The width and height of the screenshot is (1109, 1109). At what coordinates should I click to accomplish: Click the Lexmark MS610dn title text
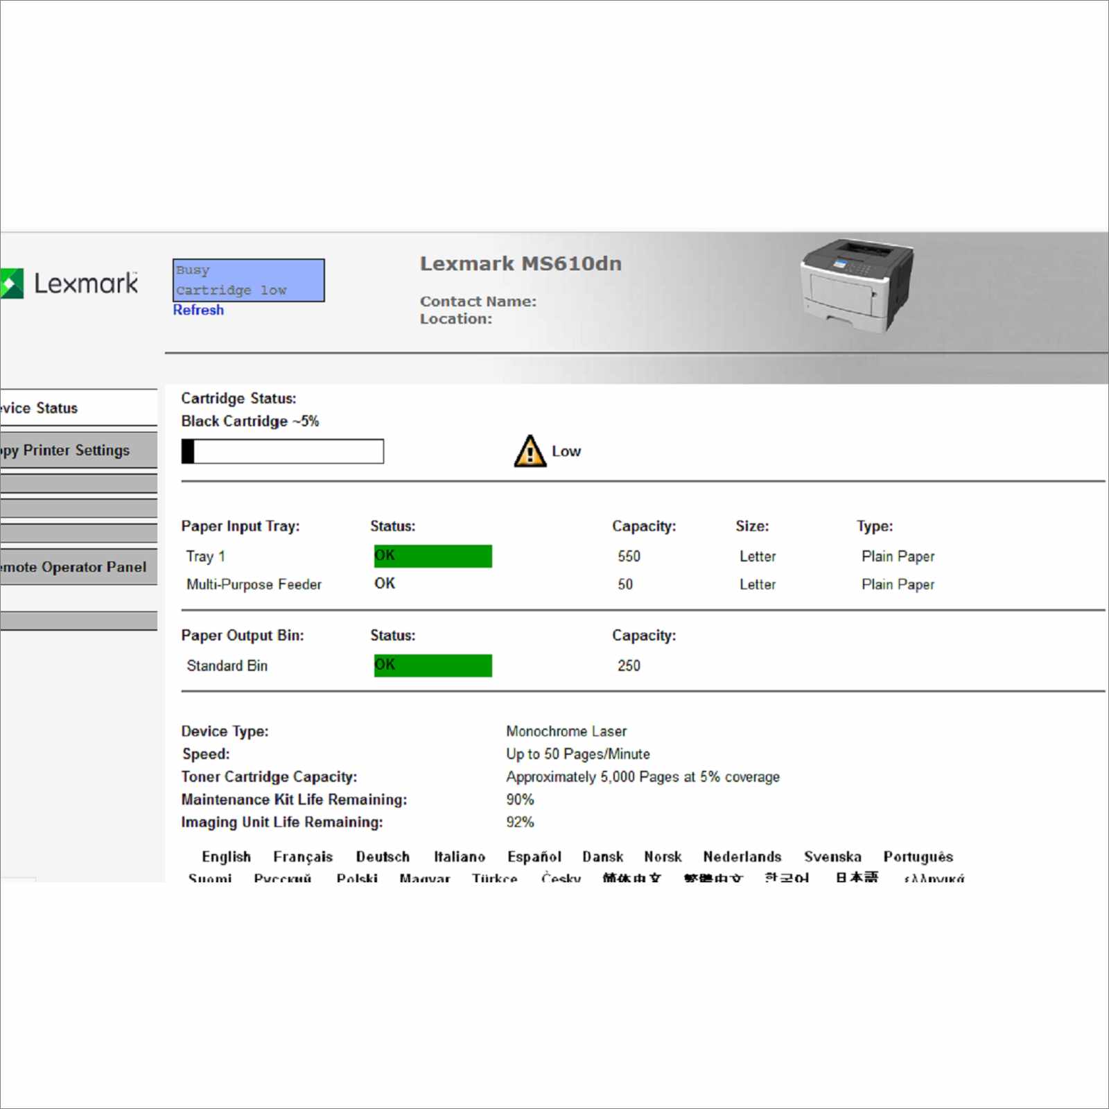[521, 263]
